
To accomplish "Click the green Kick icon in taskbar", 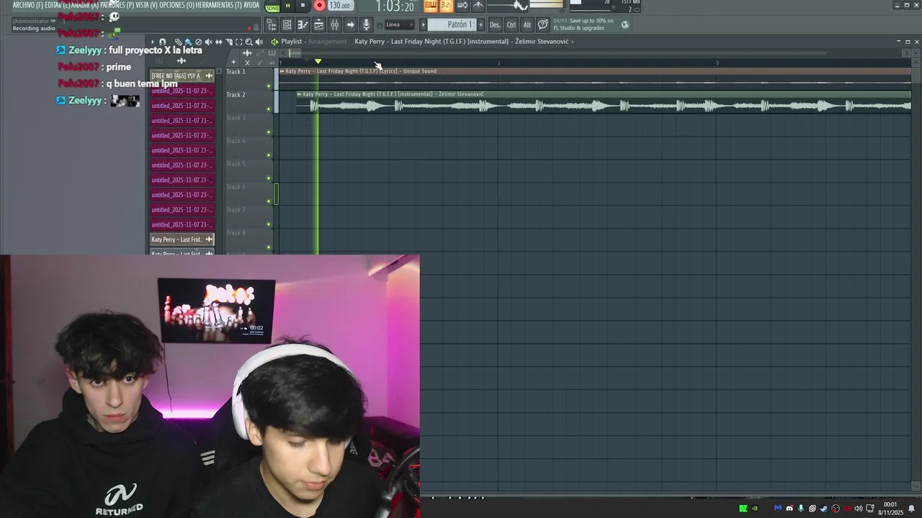I will tap(743, 509).
